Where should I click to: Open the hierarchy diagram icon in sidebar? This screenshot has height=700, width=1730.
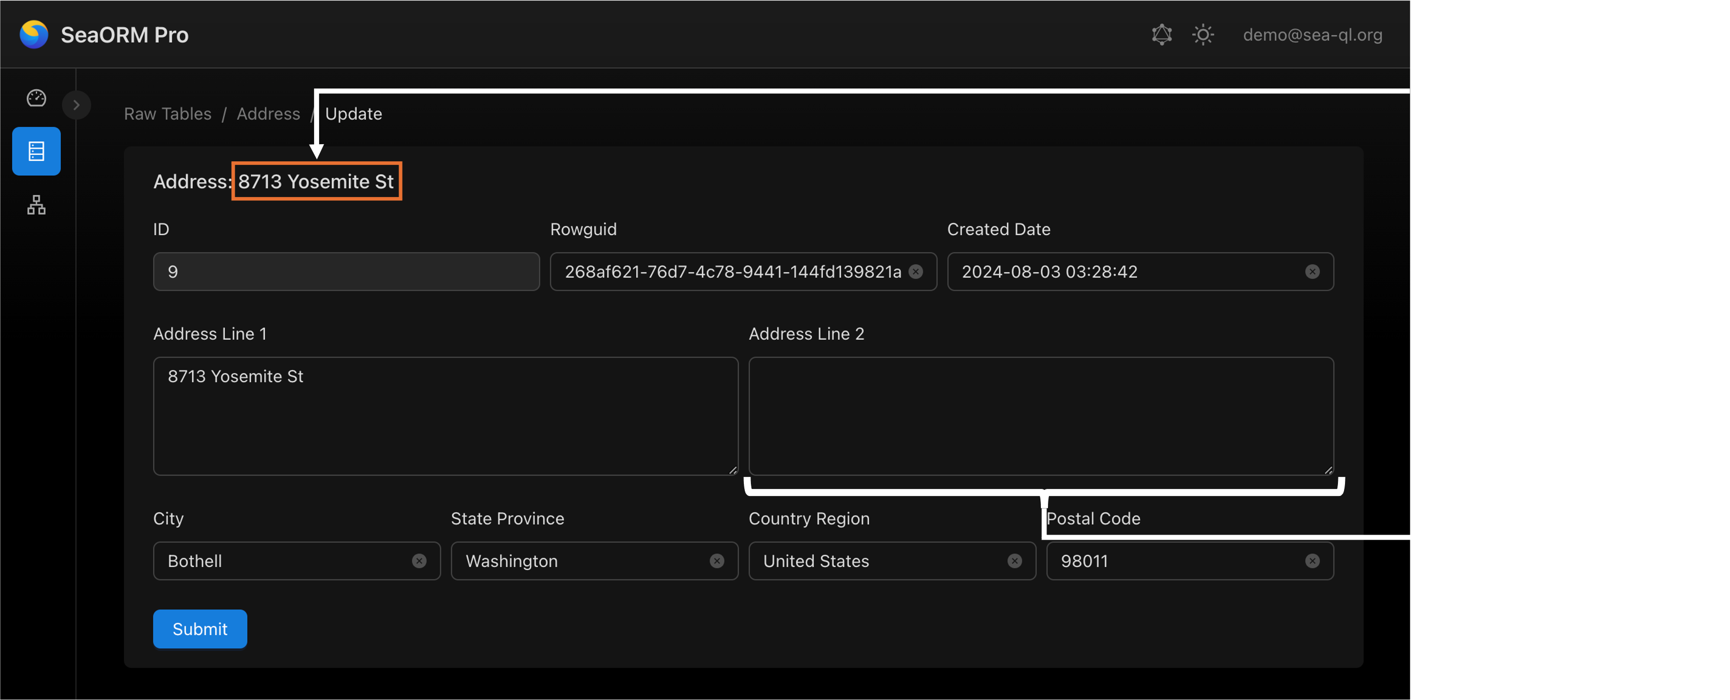(36, 205)
